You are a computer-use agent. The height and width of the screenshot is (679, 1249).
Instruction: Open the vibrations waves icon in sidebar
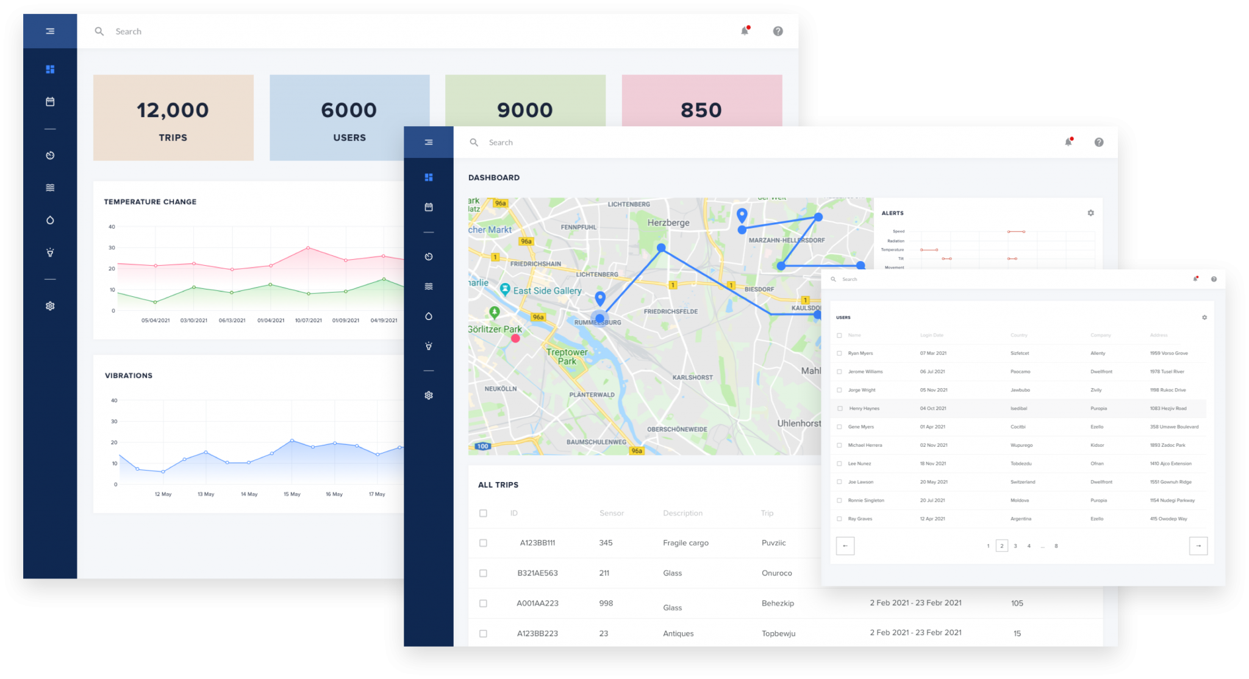click(429, 285)
